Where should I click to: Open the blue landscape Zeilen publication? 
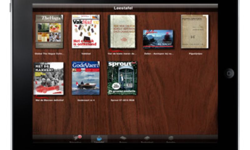[158, 39]
